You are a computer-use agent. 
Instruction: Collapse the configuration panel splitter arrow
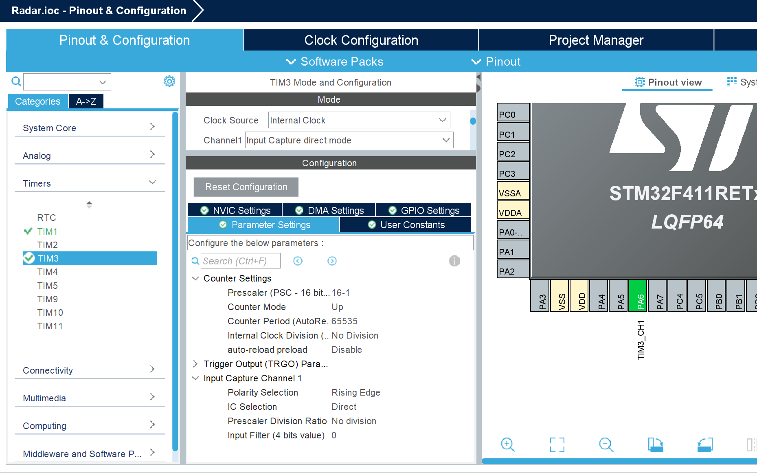478,76
